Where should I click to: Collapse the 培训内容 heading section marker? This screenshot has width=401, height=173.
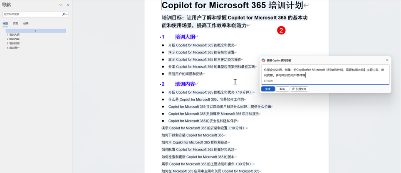[160, 84]
